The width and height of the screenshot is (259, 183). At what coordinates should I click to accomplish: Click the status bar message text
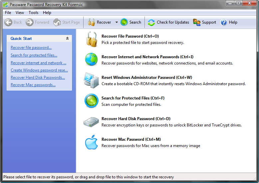point(89,177)
